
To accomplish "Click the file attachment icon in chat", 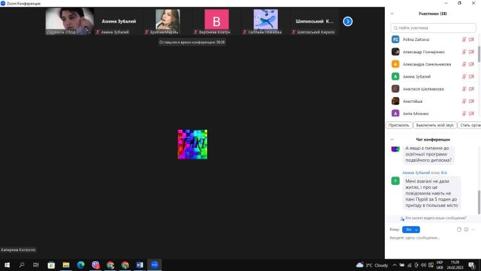I will [459, 229].
